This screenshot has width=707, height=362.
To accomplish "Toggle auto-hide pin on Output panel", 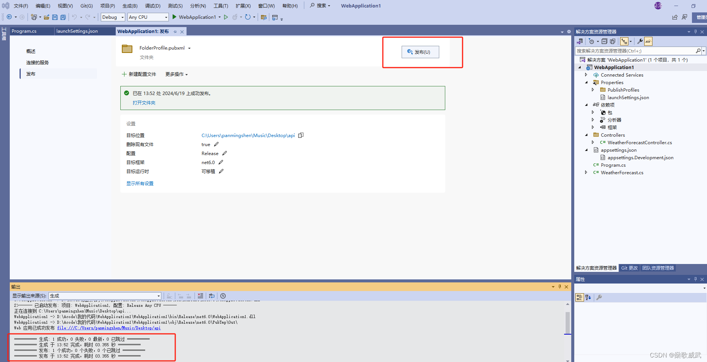I will point(560,287).
